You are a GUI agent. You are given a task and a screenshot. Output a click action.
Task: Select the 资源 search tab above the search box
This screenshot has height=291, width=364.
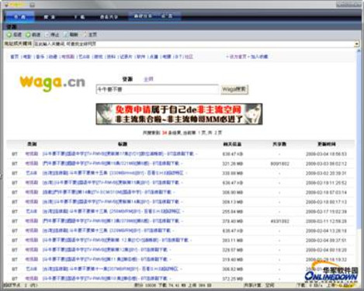click(x=127, y=79)
